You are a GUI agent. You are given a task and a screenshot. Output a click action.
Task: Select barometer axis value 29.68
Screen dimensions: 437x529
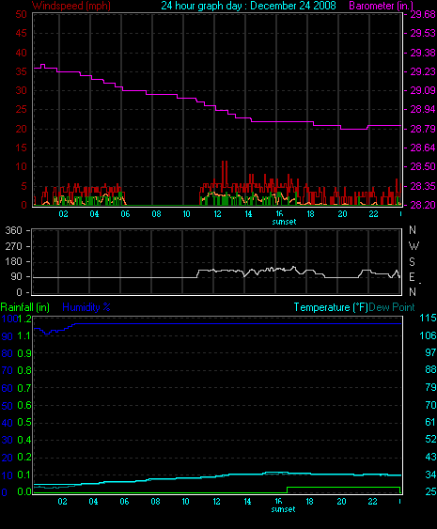pos(423,14)
